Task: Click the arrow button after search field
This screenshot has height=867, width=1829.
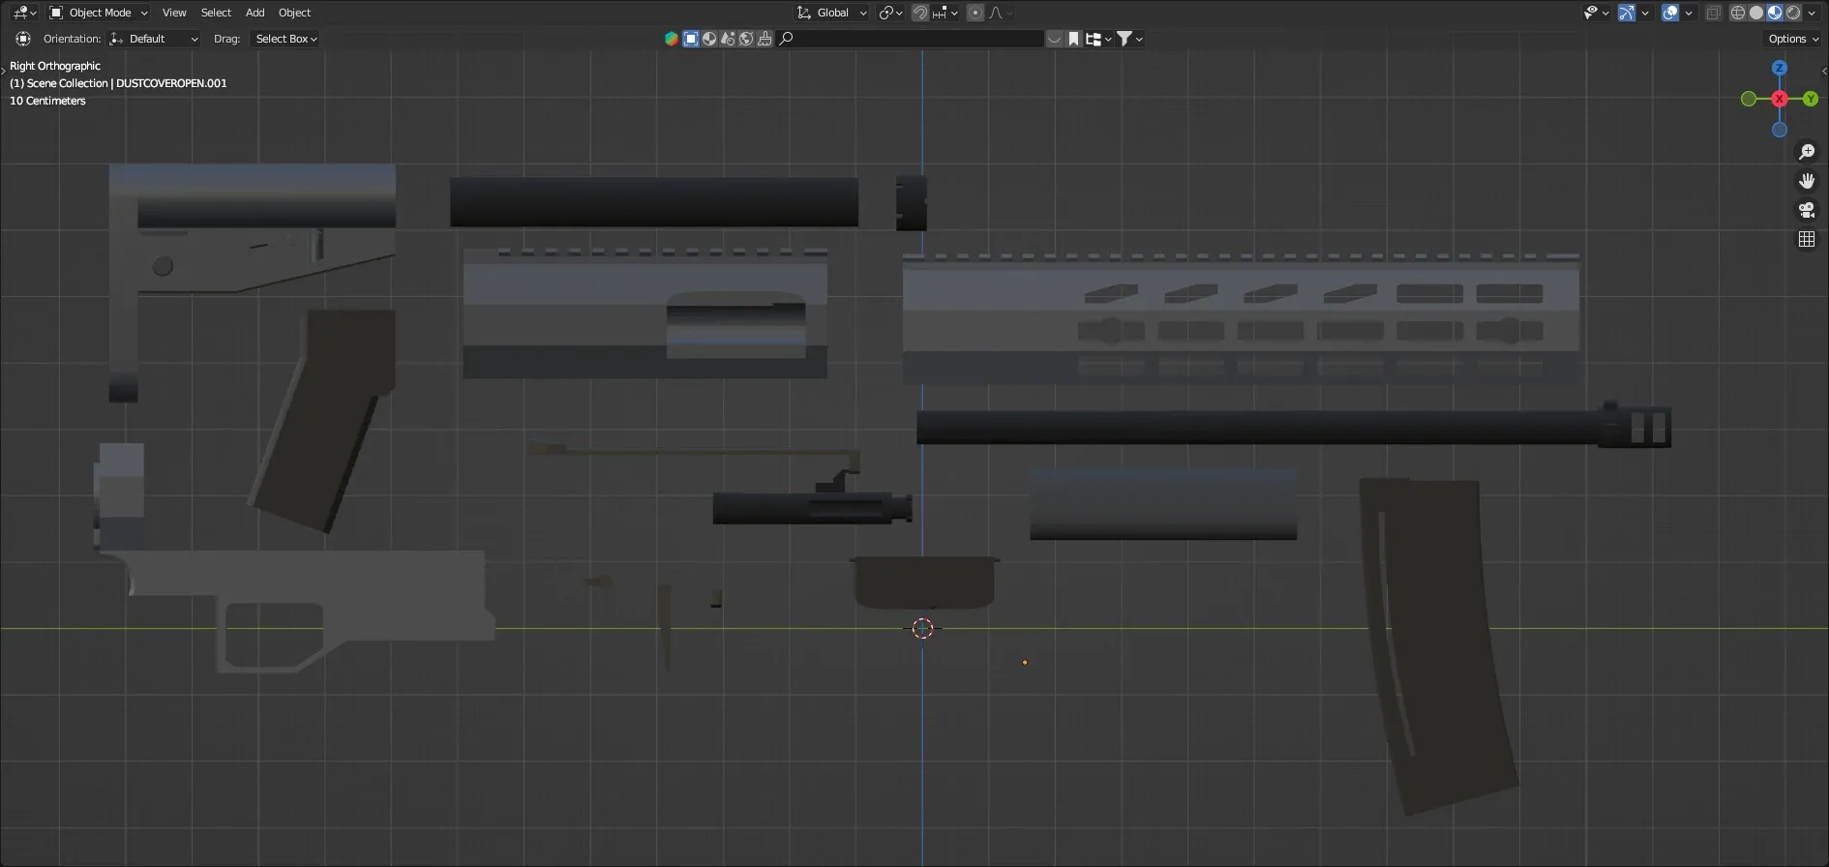Action: (x=1055, y=39)
